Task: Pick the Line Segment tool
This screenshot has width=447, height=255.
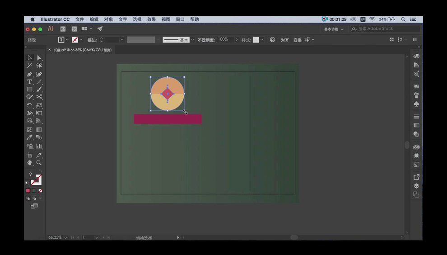Action: pyautogui.click(x=39, y=82)
